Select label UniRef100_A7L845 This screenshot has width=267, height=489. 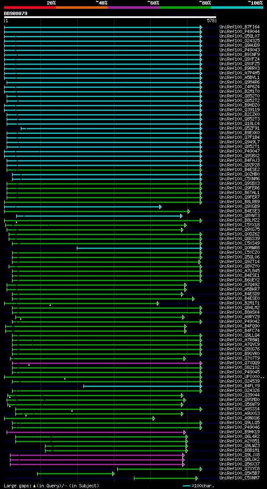tap(239, 271)
